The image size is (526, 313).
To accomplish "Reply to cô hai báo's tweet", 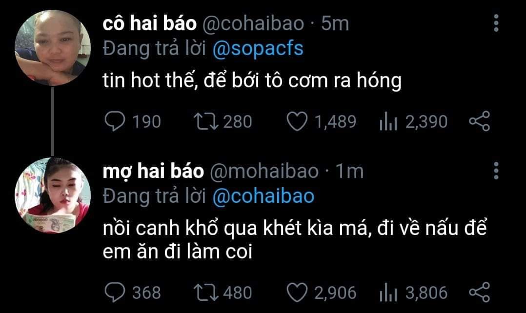I will click(115, 121).
